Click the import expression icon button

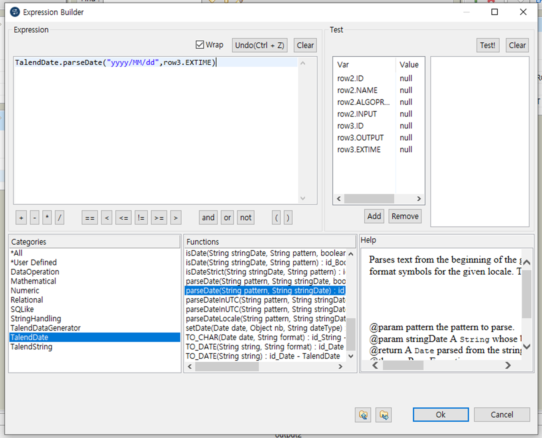point(363,415)
